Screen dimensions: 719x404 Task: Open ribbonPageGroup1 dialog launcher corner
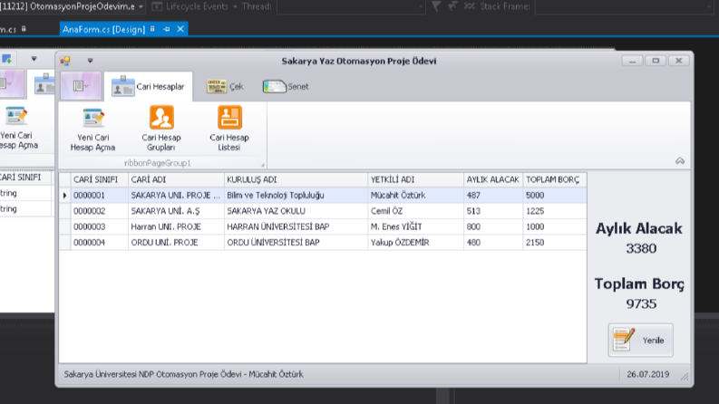pyautogui.click(x=263, y=165)
